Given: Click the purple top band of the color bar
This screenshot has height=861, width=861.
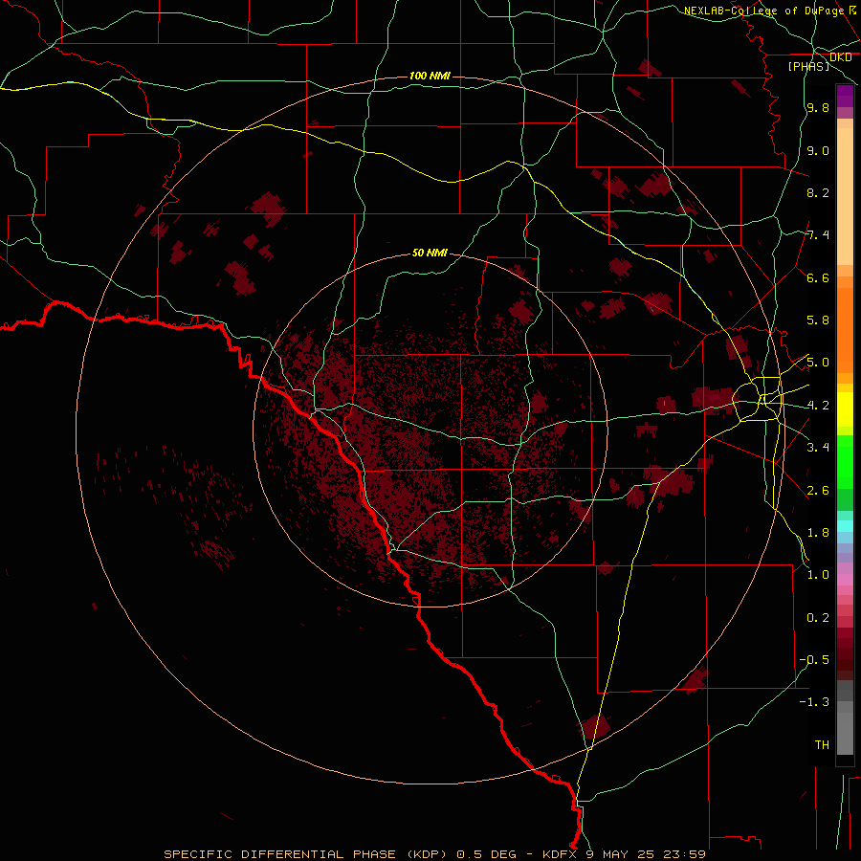Looking at the screenshot, I should pos(845,96).
